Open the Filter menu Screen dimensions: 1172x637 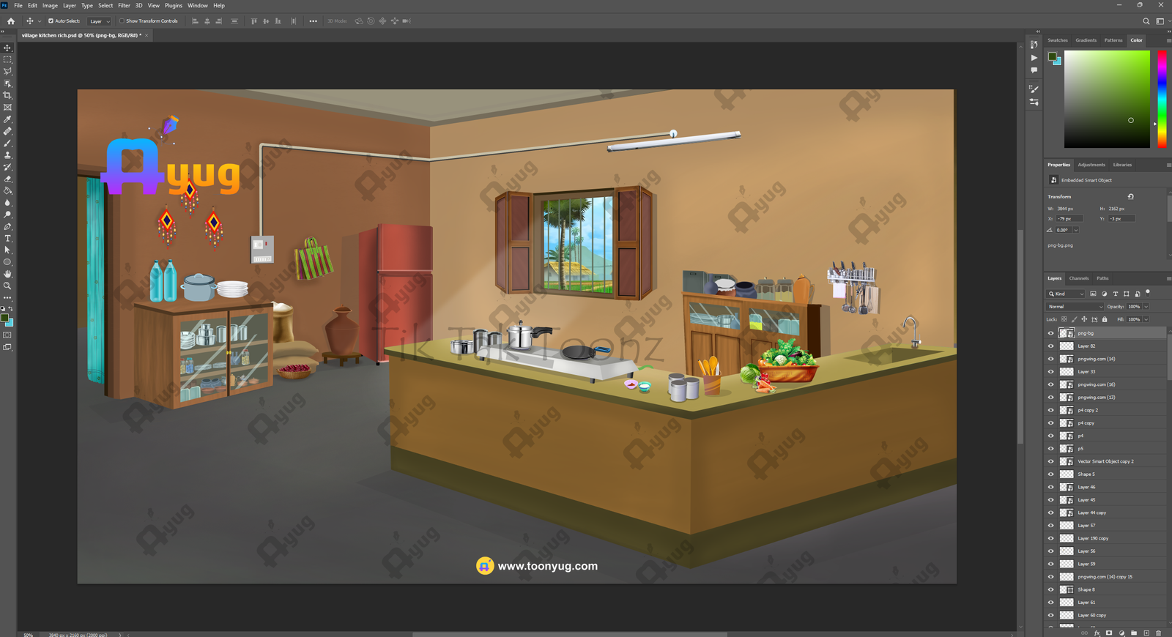(x=124, y=5)
